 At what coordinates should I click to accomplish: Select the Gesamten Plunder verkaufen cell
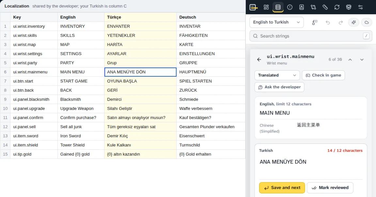coord(211,127)
